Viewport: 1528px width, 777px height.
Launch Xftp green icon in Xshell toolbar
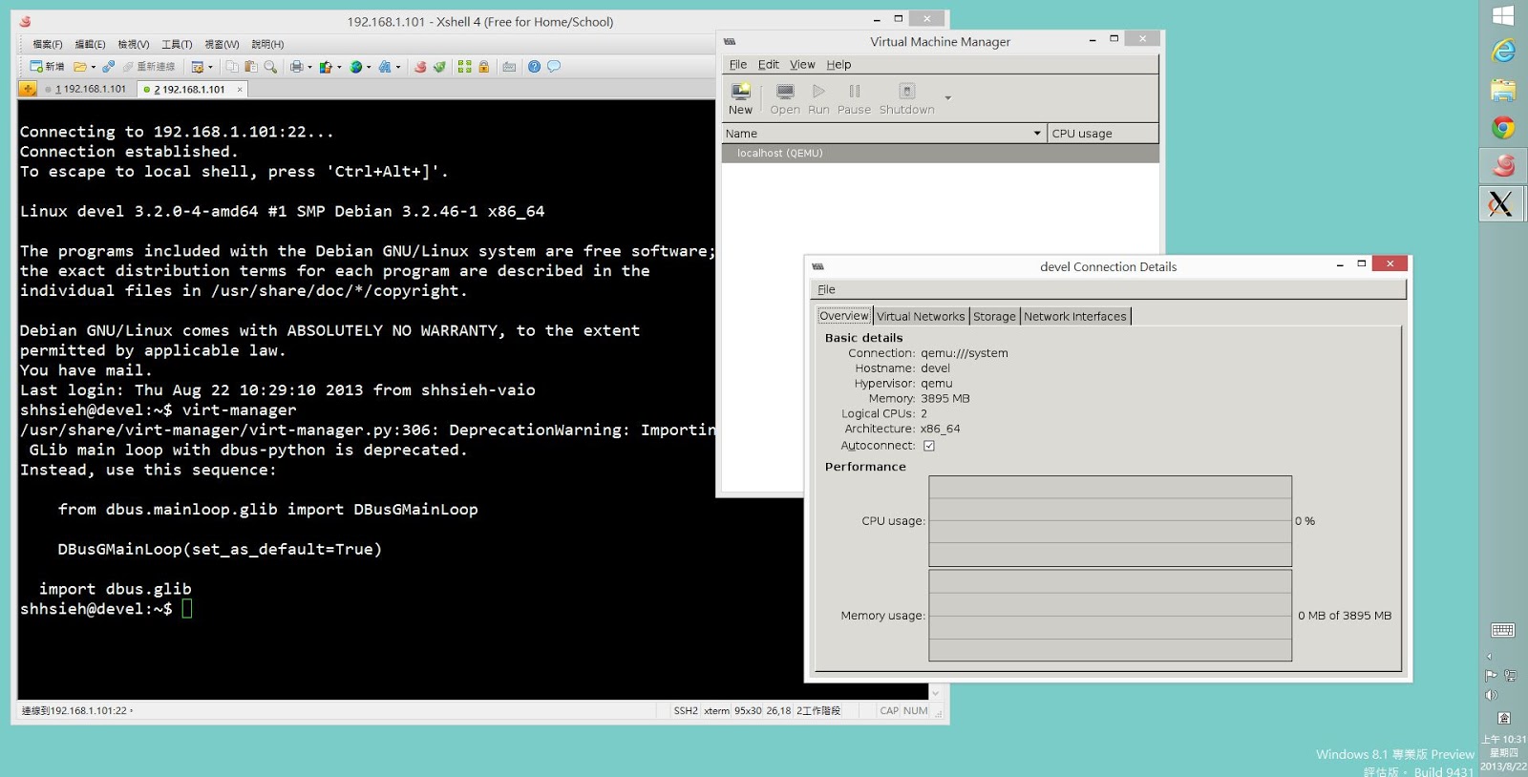pyautogui.click(x=439, y=67)
